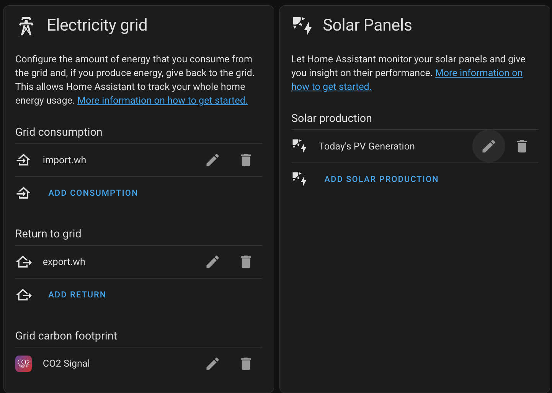552x393 pixels.
Task: Remove CO2 Signal with trash icon
Action: [x=246, y=364]
